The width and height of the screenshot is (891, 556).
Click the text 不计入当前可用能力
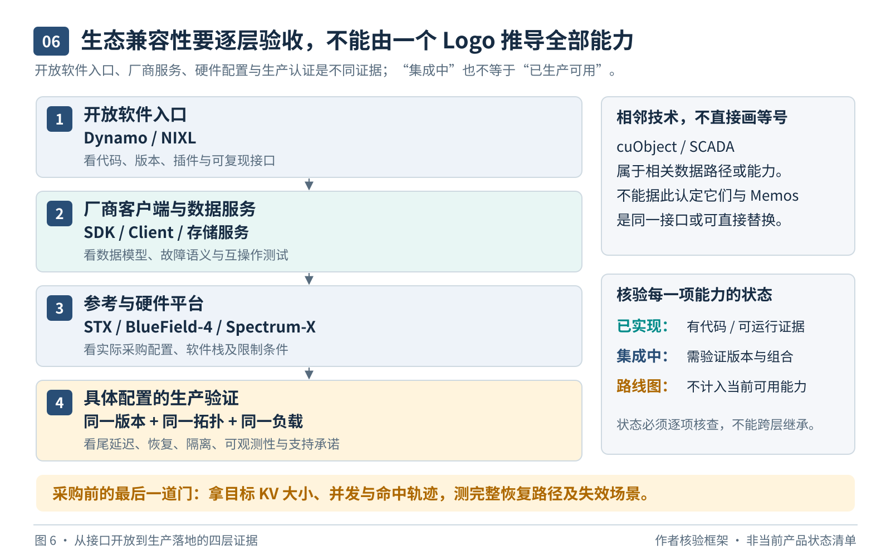tap(747, 386)
